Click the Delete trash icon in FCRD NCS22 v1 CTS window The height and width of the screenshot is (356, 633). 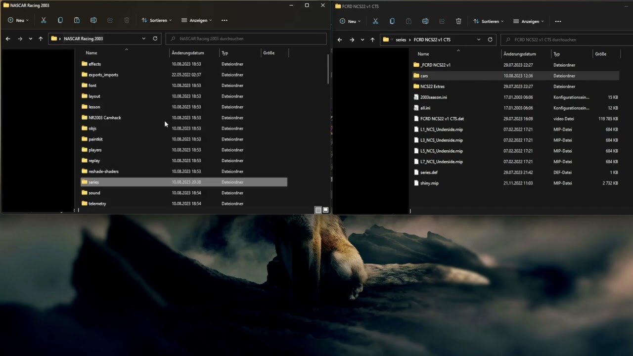point(458,21)
